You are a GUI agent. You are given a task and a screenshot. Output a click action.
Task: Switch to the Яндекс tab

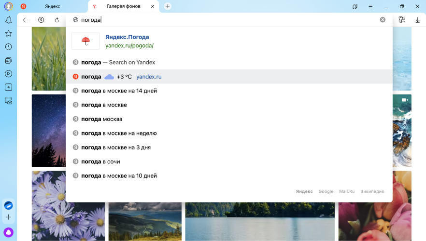click(53, 6)
